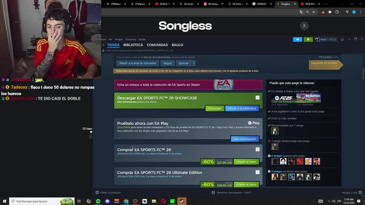The width and height of the screenshot is (365, 205).
Task: Click Windows icon on Comprar EA SPORTS FC 26
Action: click(257, 149)
